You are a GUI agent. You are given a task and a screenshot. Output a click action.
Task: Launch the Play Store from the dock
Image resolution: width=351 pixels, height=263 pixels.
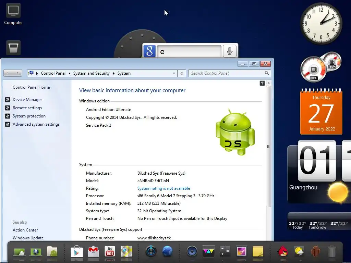[77, 251]
